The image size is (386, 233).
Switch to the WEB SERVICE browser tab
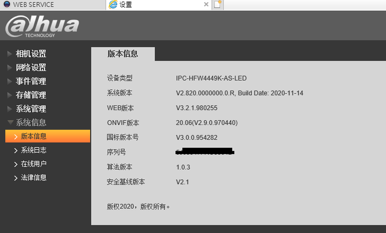pos(53,5)
